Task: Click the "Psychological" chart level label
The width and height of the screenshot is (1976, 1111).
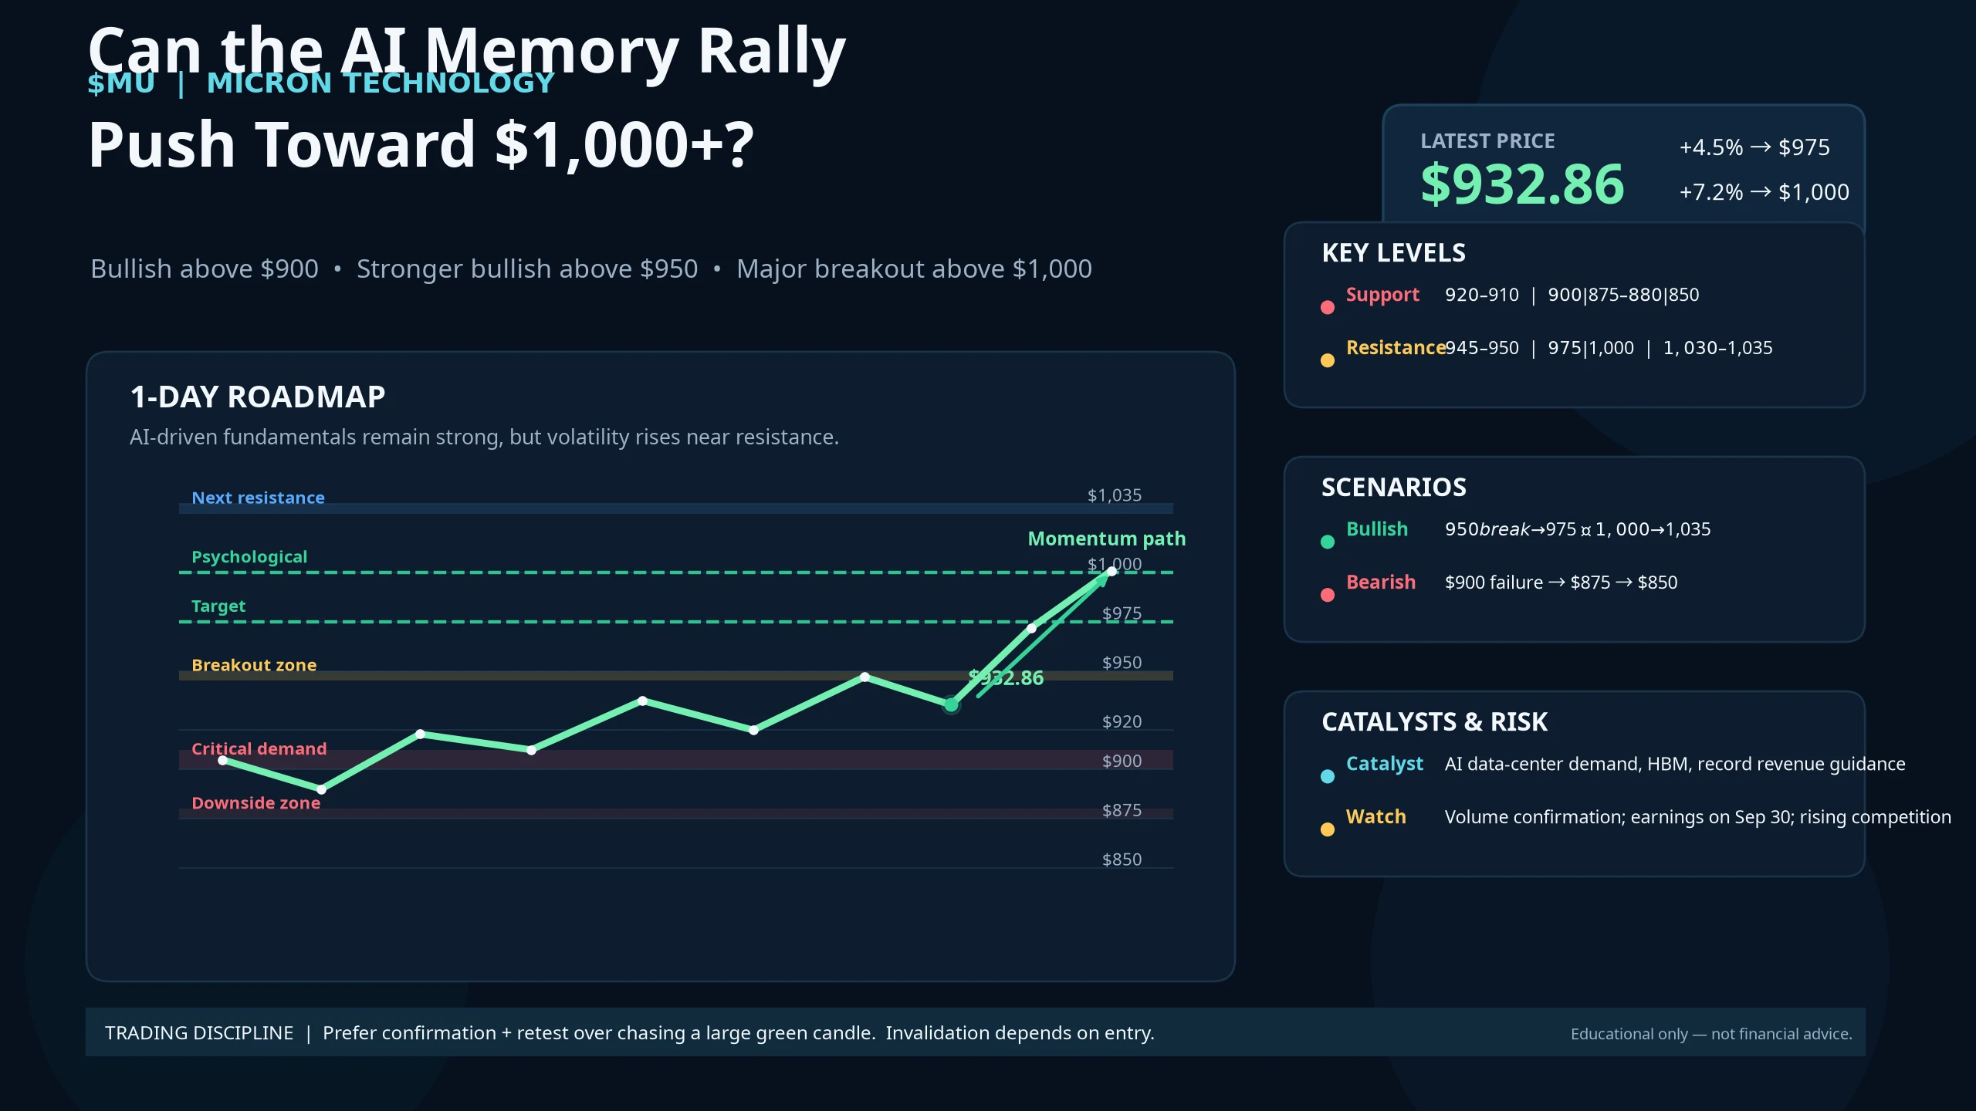Action: 249,557
